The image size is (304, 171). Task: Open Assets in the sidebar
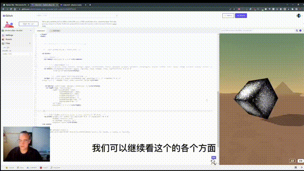(9, 39)
